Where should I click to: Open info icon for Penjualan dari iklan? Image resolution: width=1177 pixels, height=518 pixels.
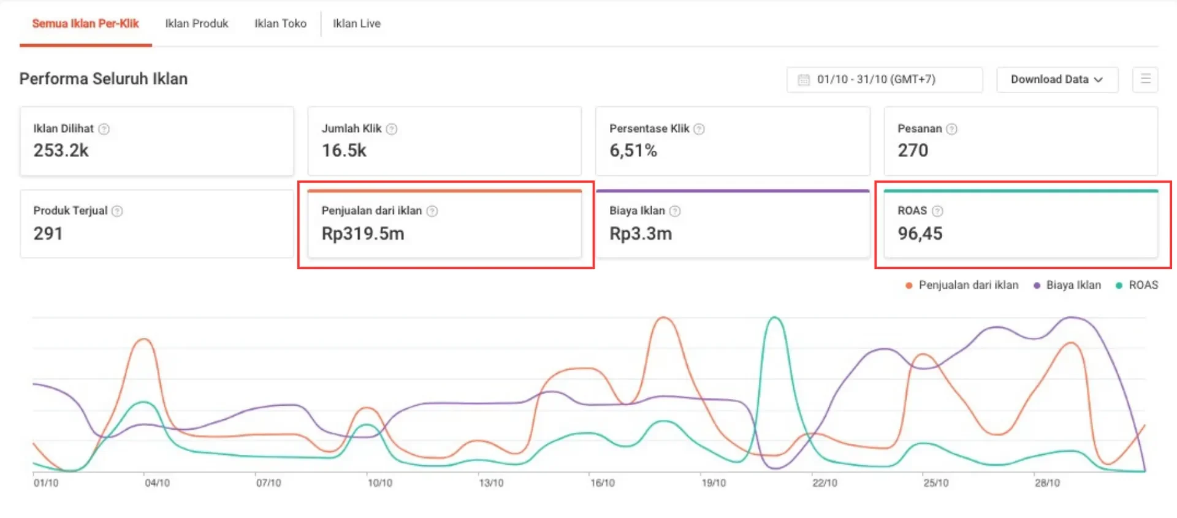click(x=432, y=211)
